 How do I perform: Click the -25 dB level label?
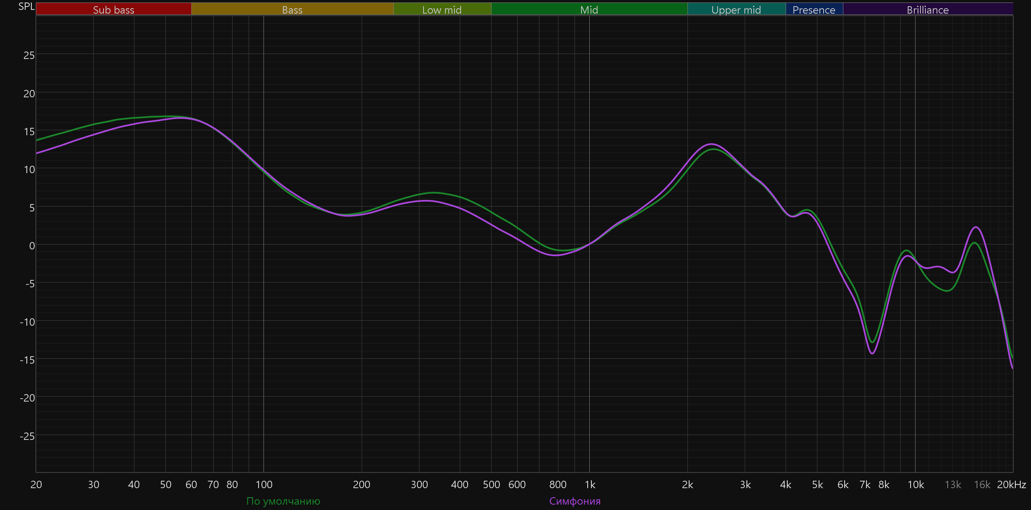click(x=27, y=436)
